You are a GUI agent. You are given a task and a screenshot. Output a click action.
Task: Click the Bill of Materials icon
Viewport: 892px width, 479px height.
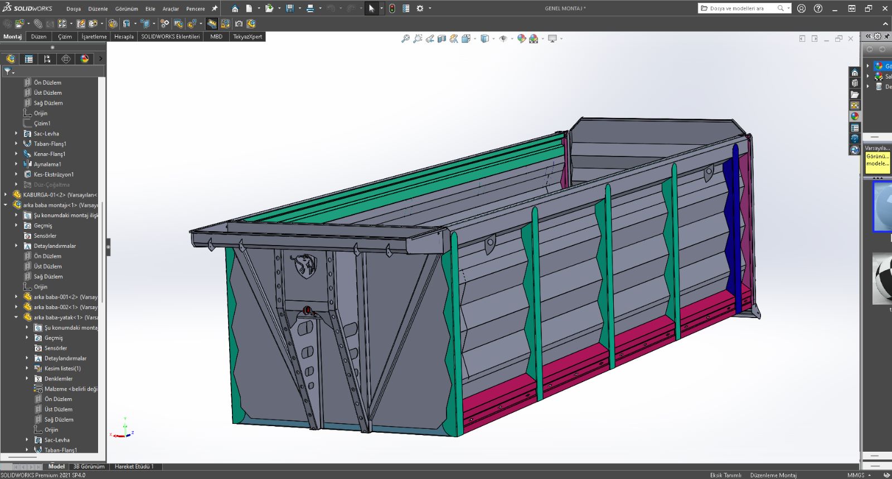point(178,23)
